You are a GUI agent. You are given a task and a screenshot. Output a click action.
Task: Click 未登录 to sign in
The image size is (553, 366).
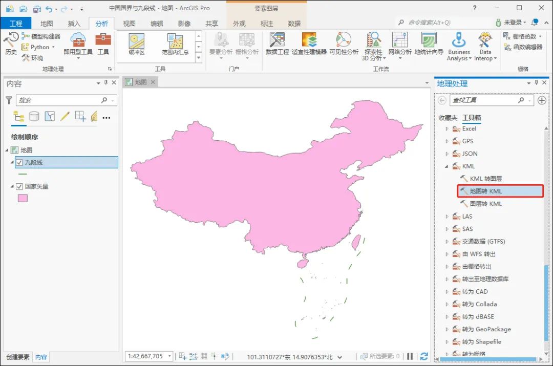coord(512,23)
